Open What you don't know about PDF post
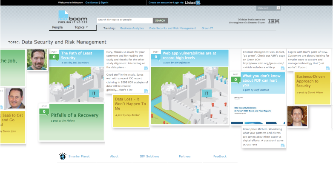This screenshot has width=333, height=177. coord(261,80)
